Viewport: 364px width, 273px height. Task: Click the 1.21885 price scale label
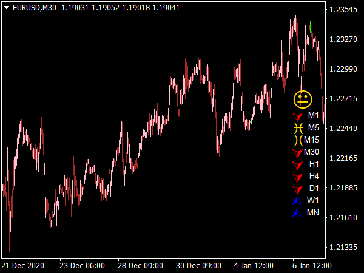click(343, 188)
